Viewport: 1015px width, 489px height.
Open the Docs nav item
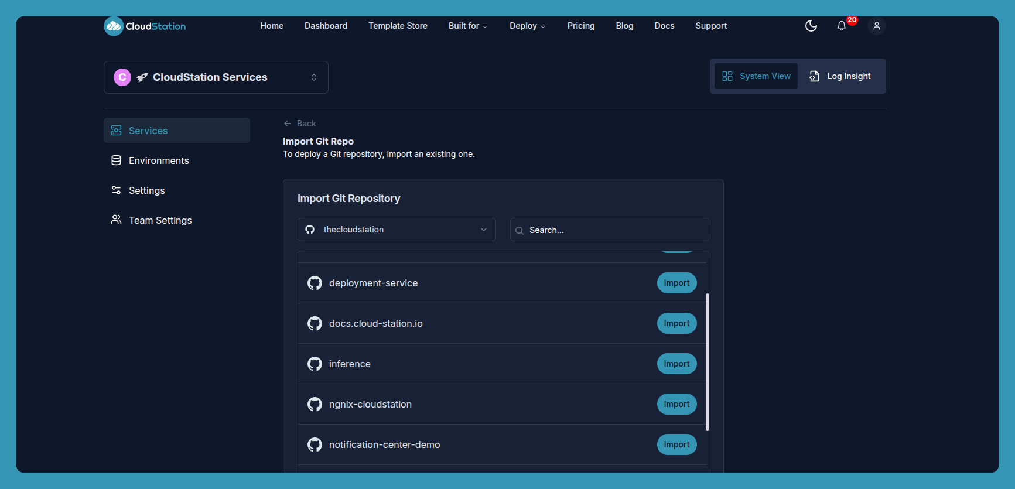664,26
